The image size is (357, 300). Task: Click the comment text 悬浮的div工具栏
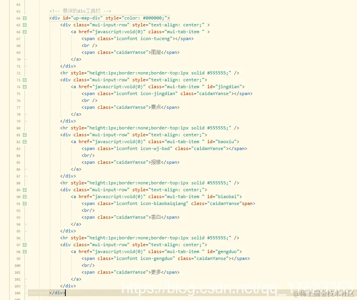(81, 11)
